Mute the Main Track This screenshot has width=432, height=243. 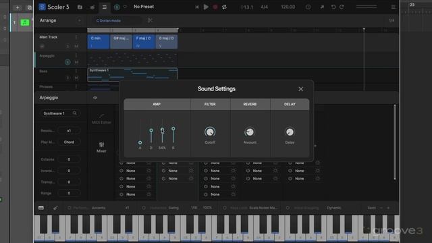[x=76, y=47]
